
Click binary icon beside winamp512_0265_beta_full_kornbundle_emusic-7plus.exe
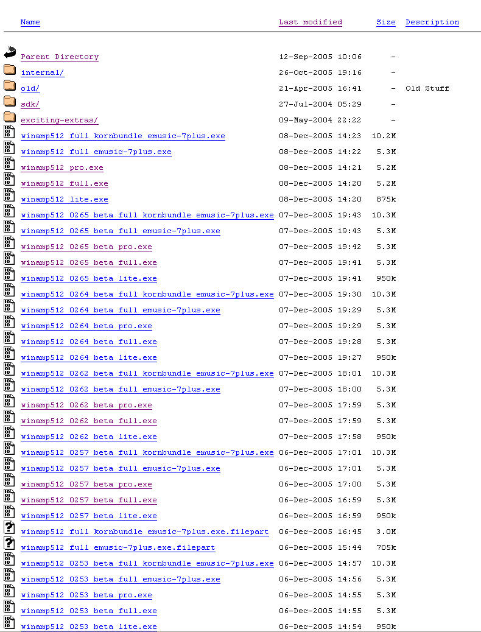[x=9, y=211]
